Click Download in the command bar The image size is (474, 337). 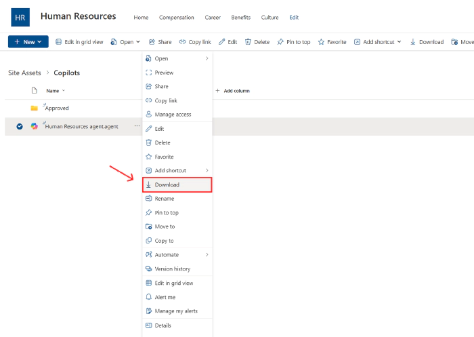[427, 42]
